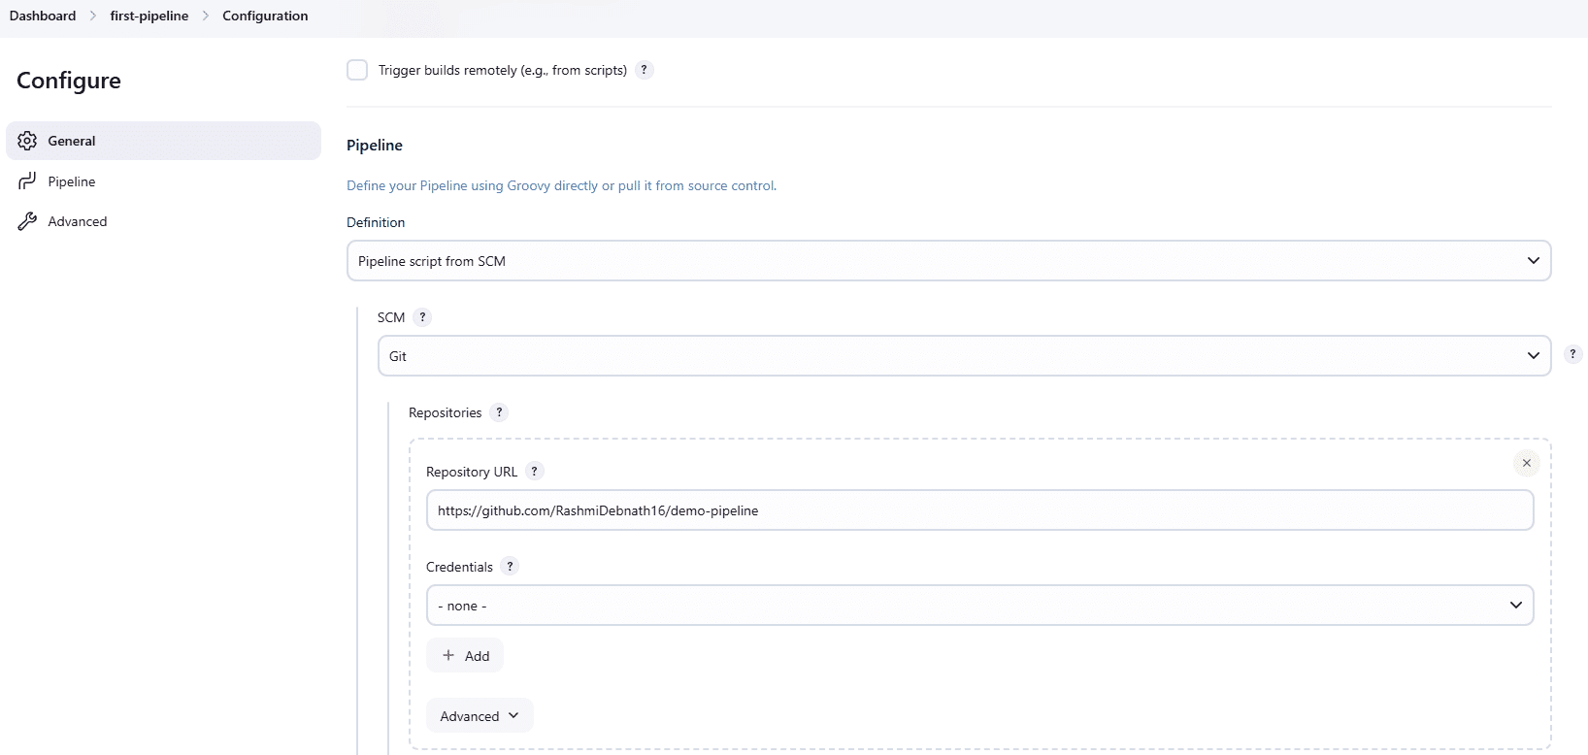Viewport: 1588px width, 755px height.
Task: Click inside the Repository URL field
Action: (x=979, y=510)
